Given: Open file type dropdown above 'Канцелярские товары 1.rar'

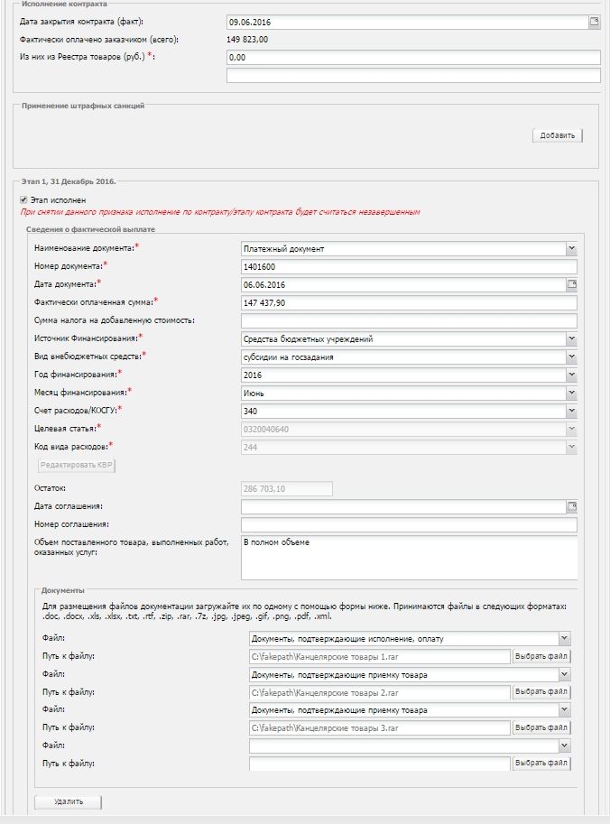Looking at the screenshot, I should [x=564, y=638].
